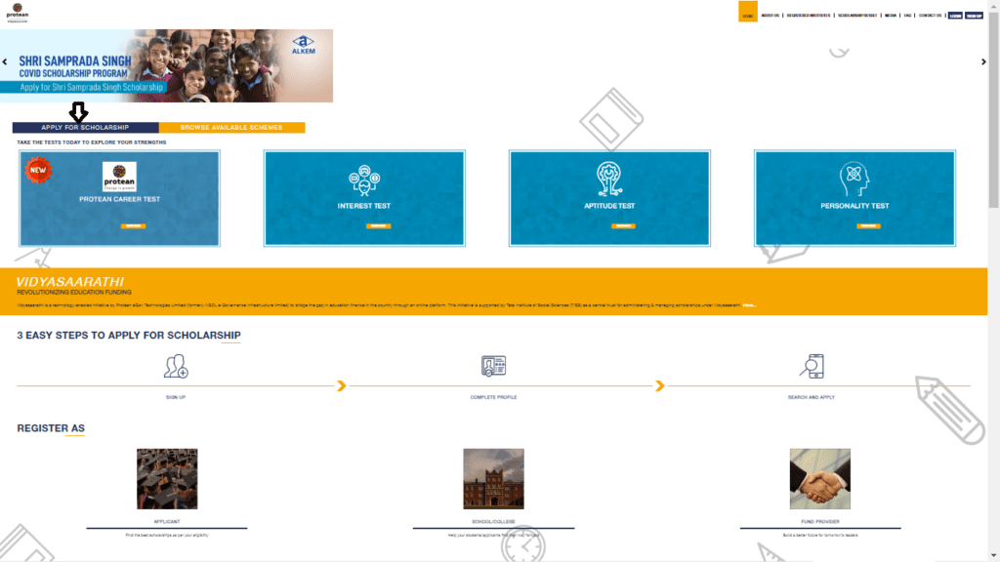
Task: Click the Aptitude Test orange button
Action: click(623, 226)
